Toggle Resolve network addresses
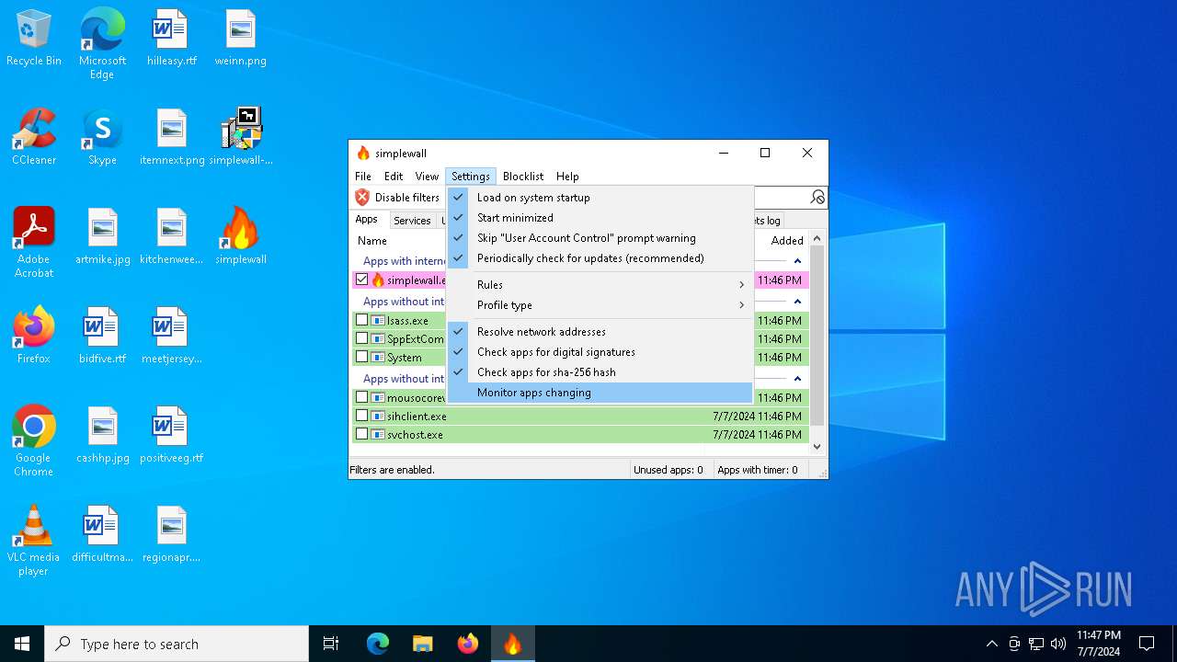Viewport: 1177px width, 662px height. click(x=600, y=332)
